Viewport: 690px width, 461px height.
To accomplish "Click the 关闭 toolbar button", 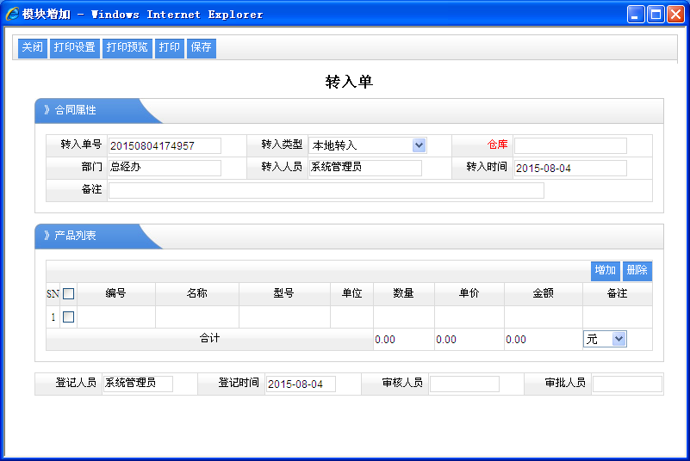I will [x=33, y=48].
